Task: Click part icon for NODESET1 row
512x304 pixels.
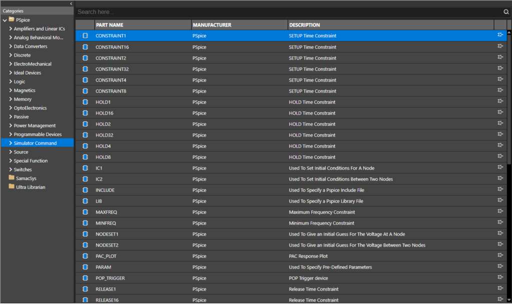Action: coord(85,234)
